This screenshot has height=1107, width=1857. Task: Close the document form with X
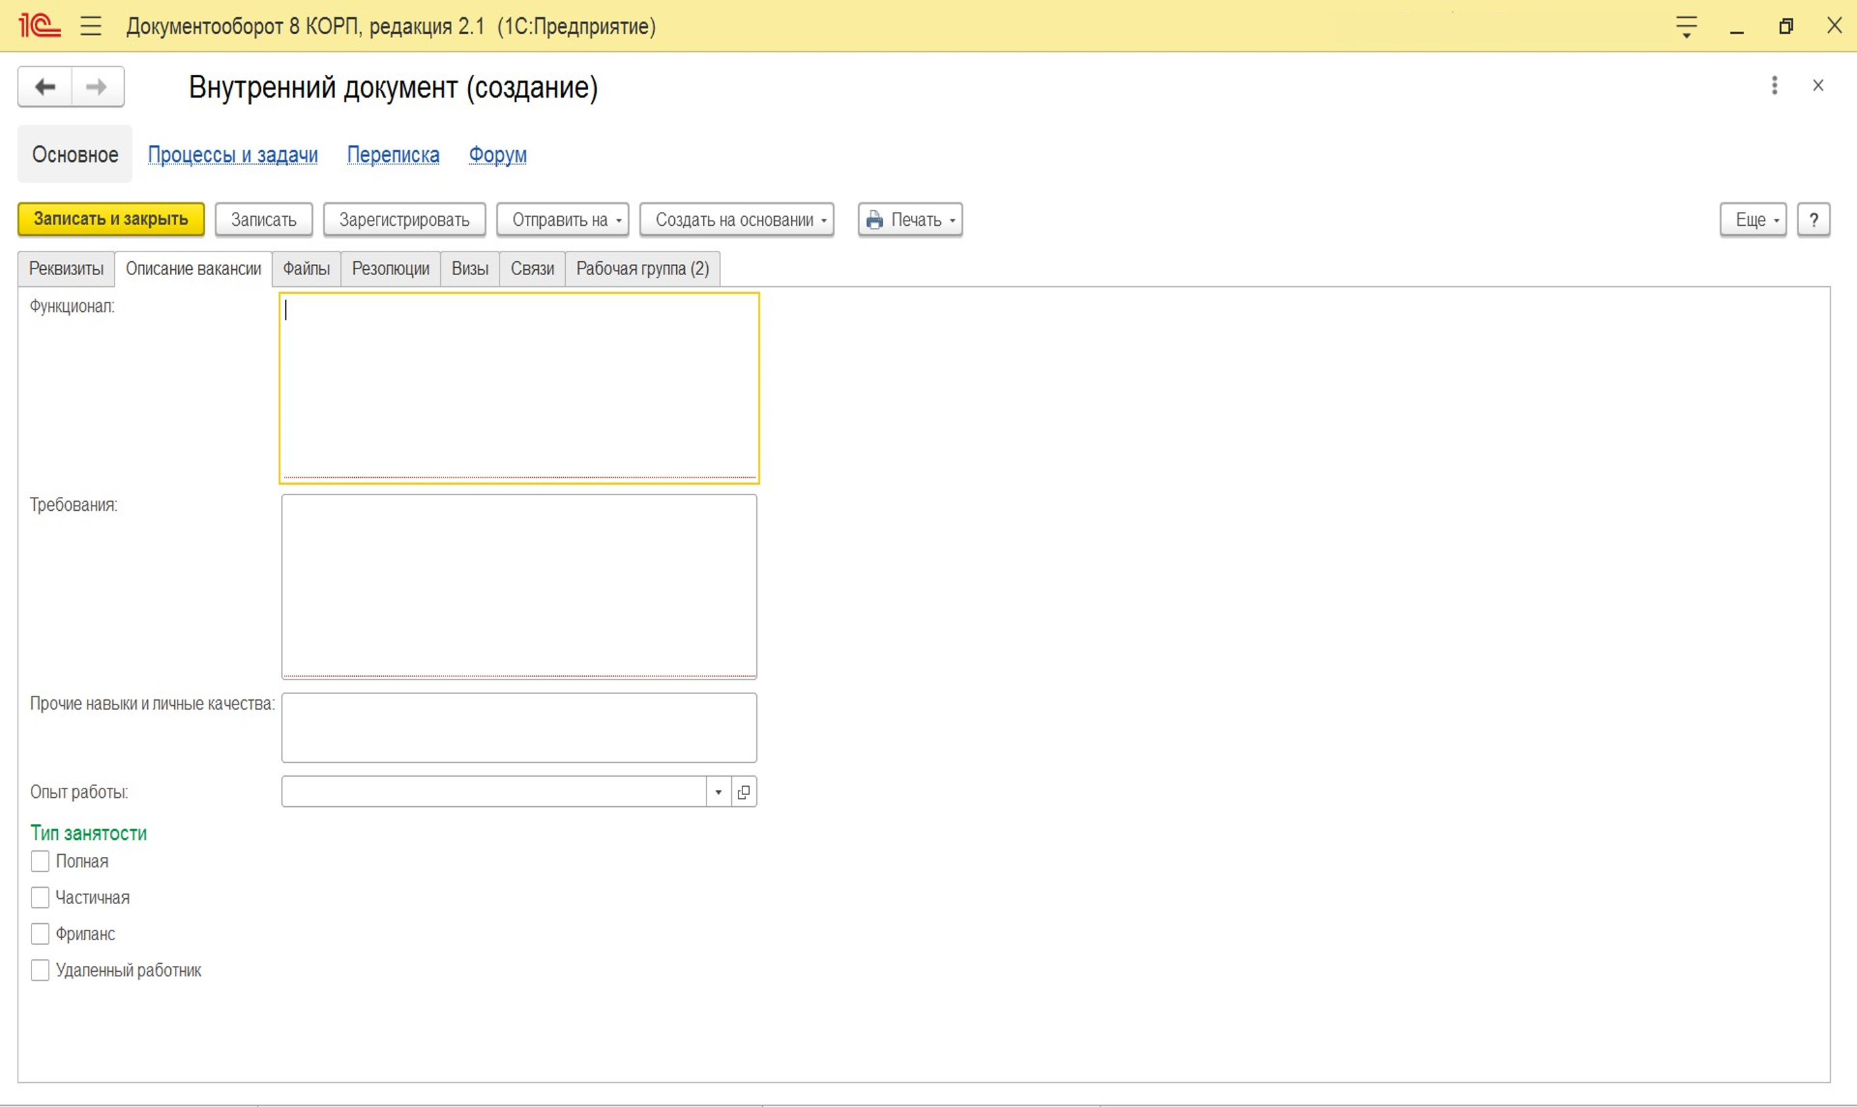coord(1818,85)
